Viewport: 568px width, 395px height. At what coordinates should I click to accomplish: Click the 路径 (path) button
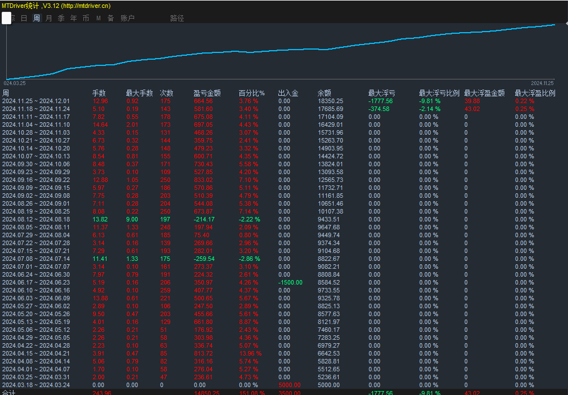coord(177,18)
